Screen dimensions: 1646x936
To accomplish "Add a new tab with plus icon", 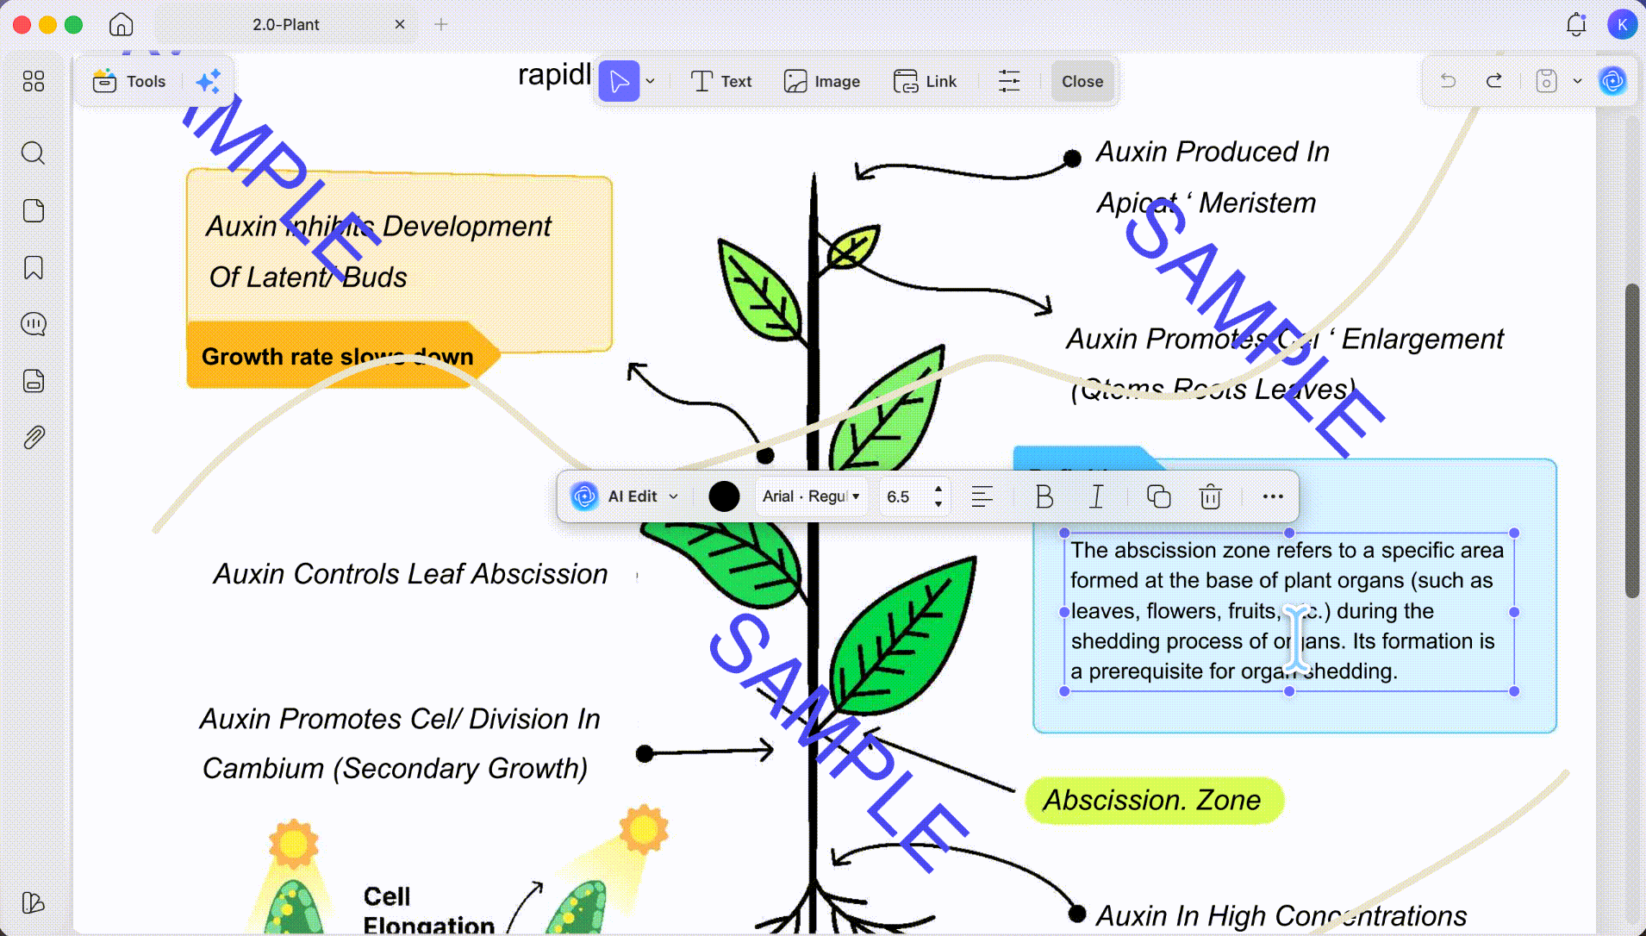I will [x=441, y=24].
